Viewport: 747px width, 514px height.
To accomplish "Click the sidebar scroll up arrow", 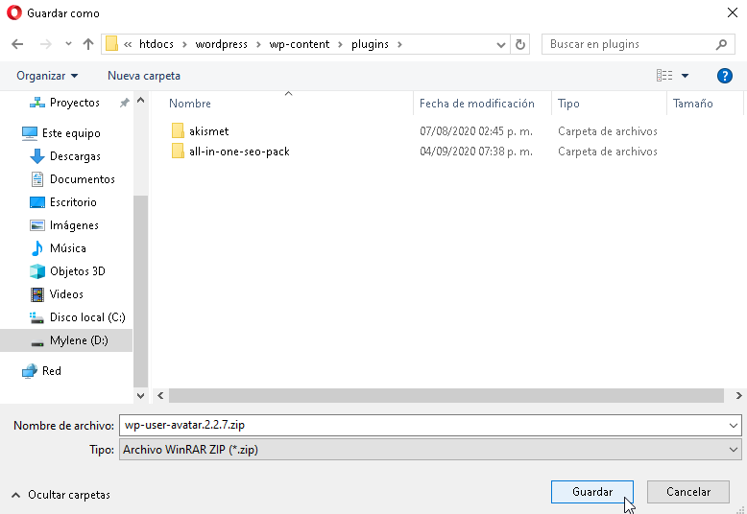I will click(140, 100).
